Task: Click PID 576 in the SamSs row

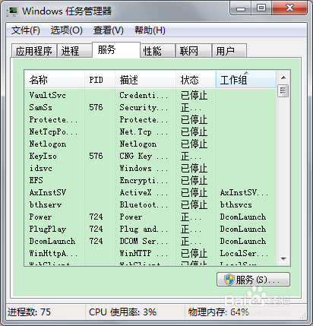Action: pos(96,107)
